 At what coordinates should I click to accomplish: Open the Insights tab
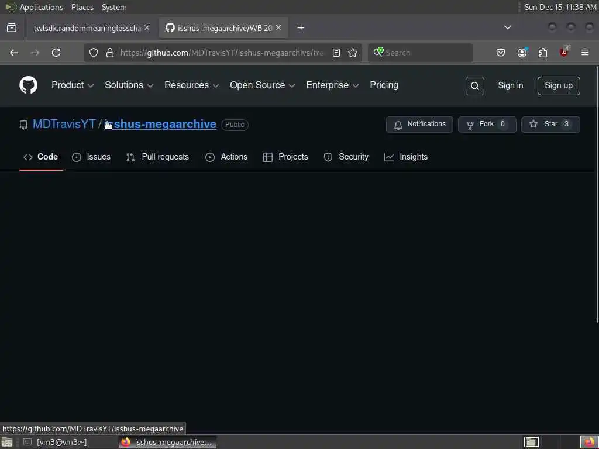pyautogui.click(x=406, y=157)
